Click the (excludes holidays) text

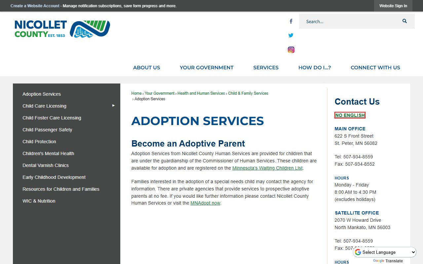[x=355, y=199]
